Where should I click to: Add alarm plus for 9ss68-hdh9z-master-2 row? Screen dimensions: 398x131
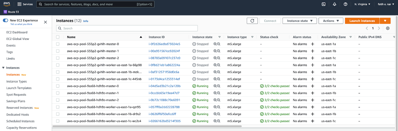coord(312,100)
